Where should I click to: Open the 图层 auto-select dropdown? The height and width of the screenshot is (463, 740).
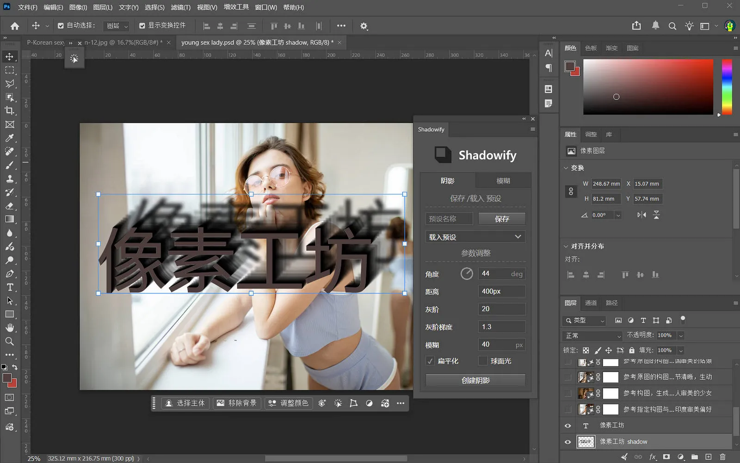[x=116, y=26]
